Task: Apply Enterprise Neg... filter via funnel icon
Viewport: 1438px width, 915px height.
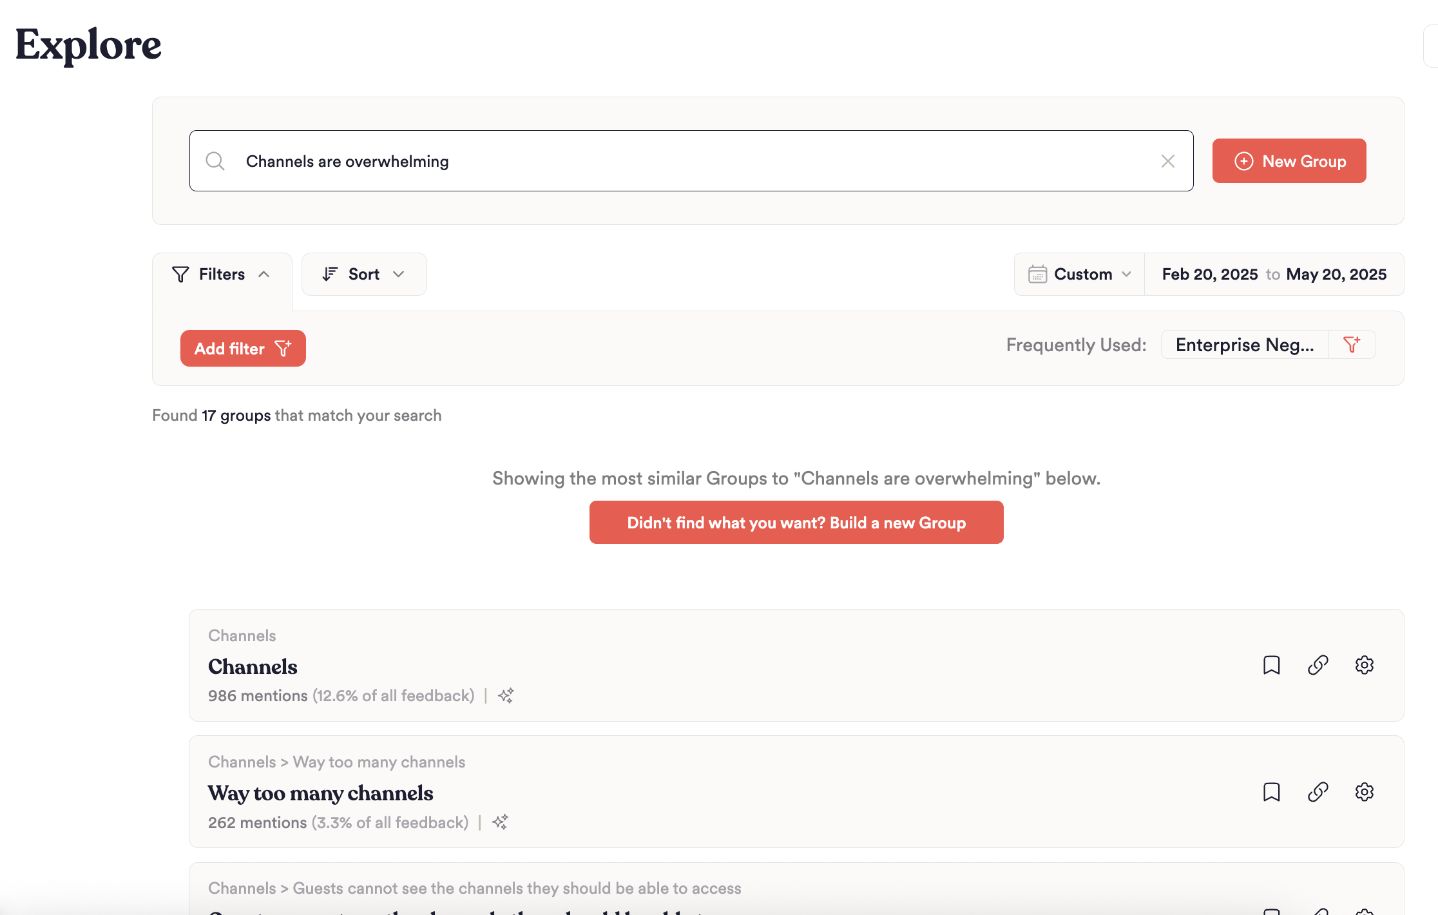Action: [1352, 345]
